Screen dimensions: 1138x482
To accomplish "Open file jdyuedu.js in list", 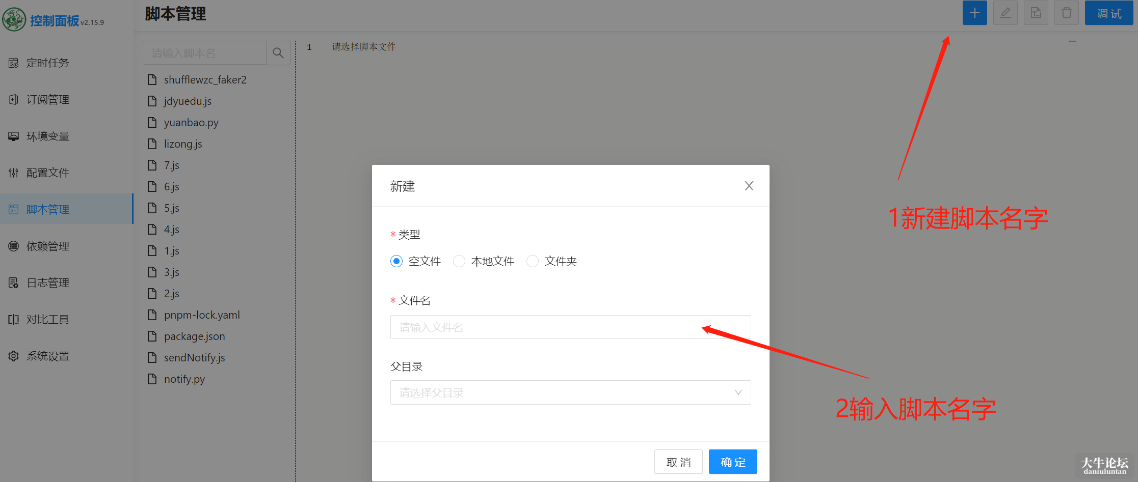I will click(188, 101).
